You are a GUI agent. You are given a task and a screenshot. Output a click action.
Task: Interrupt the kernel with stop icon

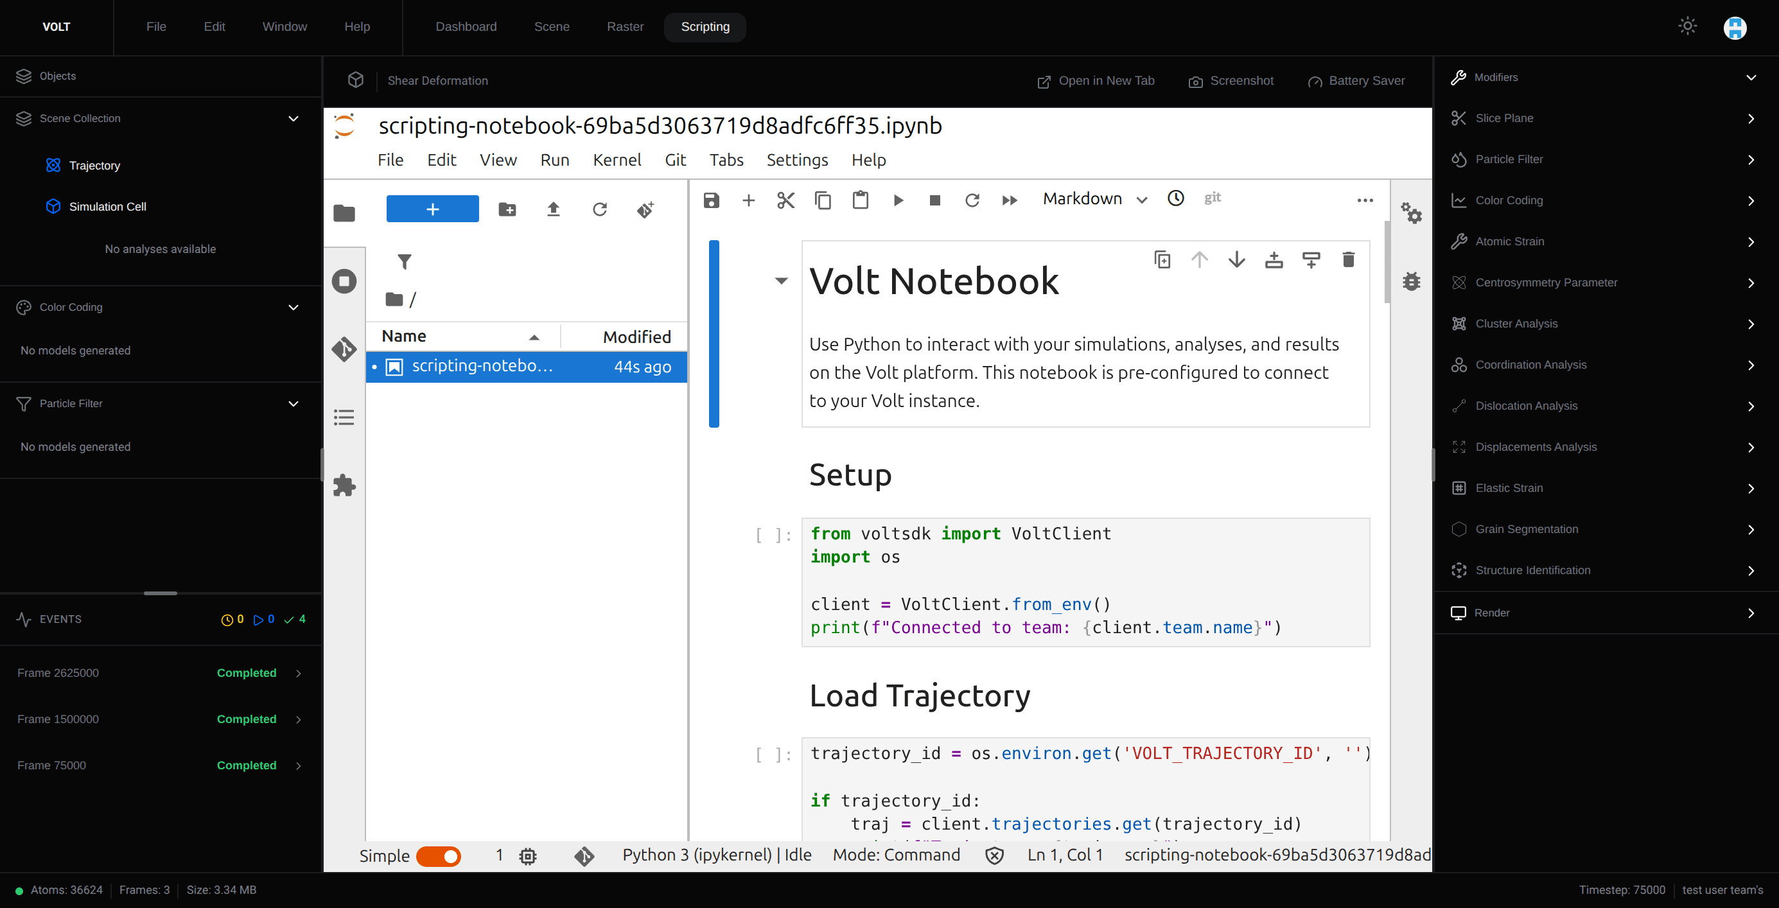click(x=935, y=200)
